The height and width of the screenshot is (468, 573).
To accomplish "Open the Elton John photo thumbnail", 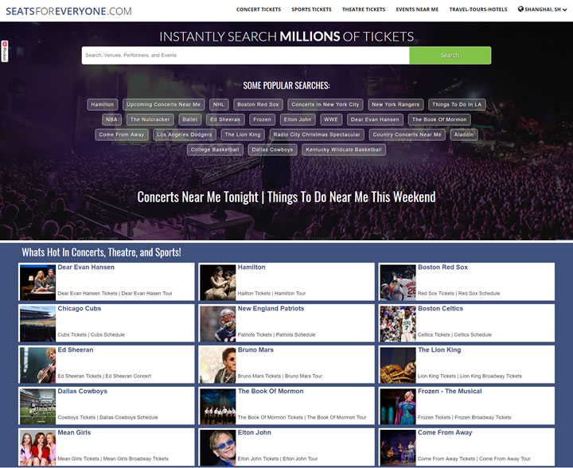I will (x=218, y=447).
